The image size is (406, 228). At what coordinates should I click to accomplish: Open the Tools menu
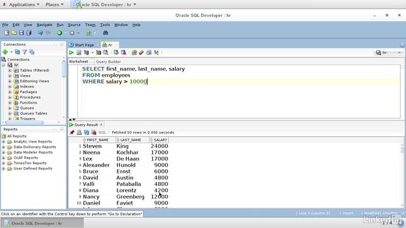tap(105, 25)
